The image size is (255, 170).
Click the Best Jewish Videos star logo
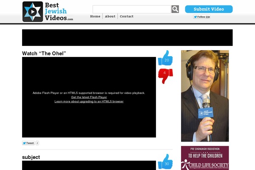33,11
